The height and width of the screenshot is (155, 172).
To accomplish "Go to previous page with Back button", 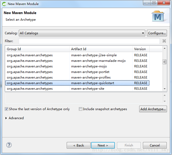I will [x=79, y=145].
